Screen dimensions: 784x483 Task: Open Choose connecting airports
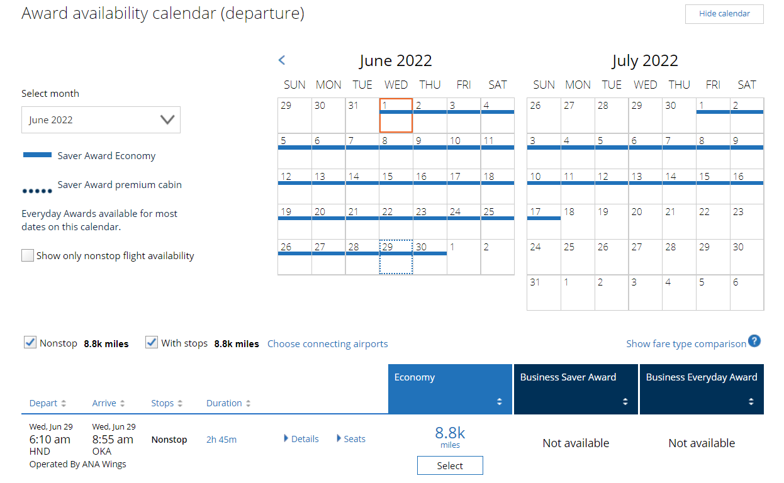(327, 343)
